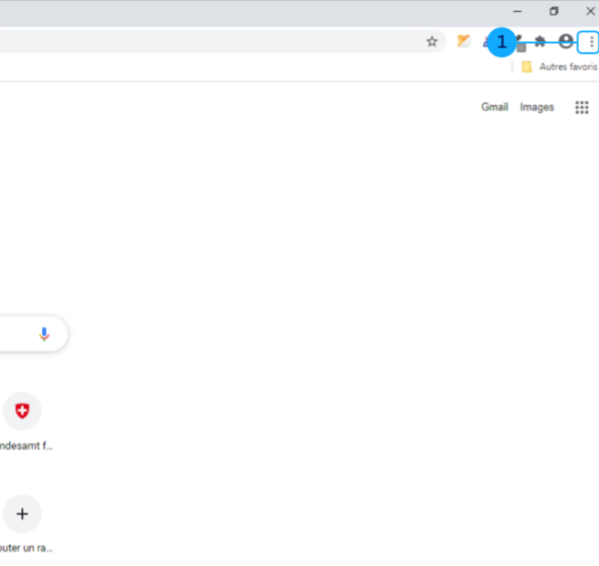Click the bookmark star in address bar
Screen dimensions: 599x566
tap(432, 42)
